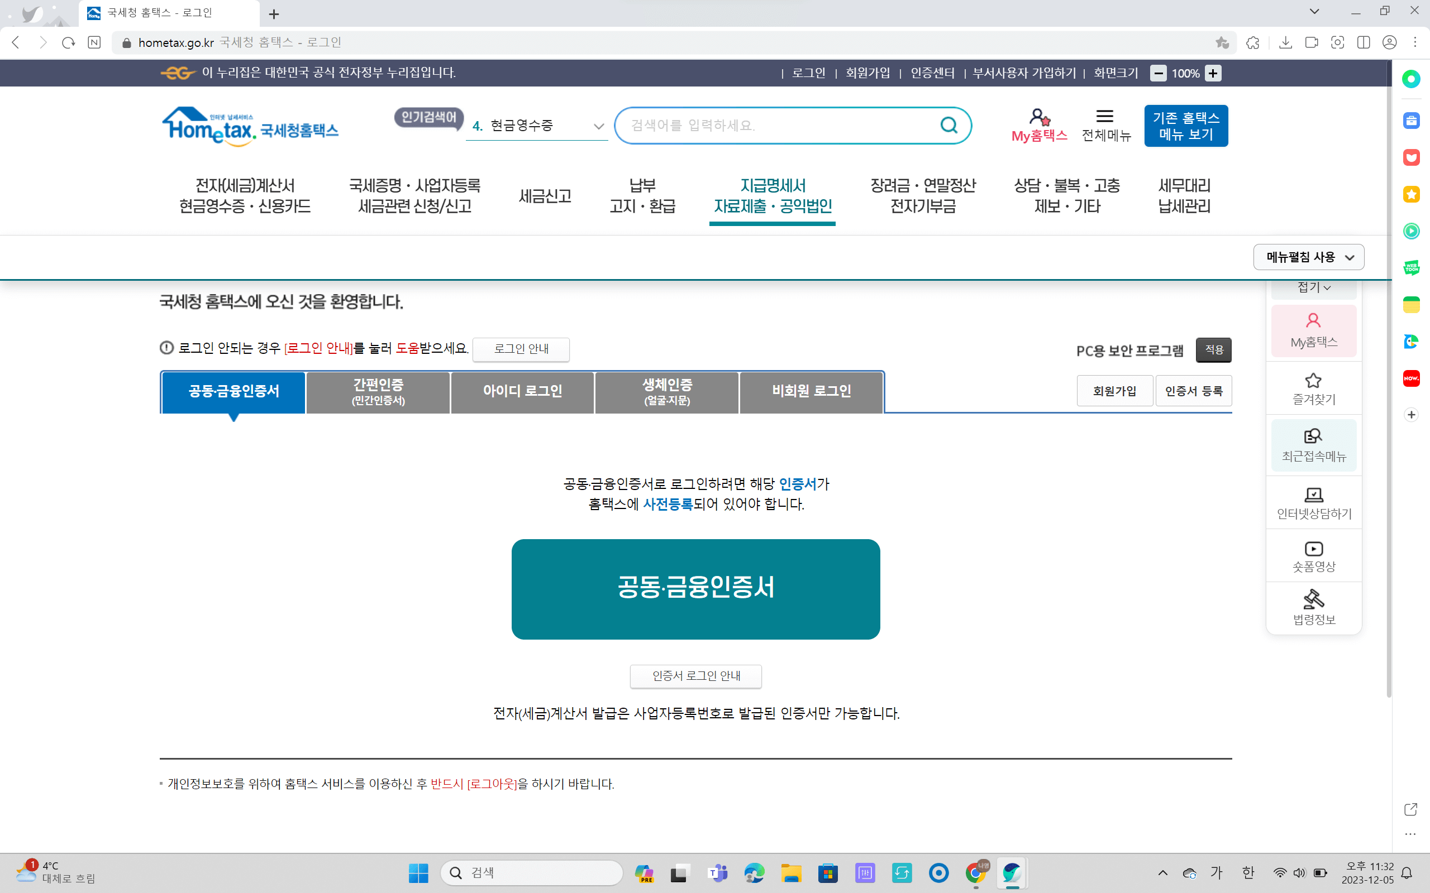Viewport: 1430px width, 893px height.
Task: Increase 화면크기 zoom with the plus control
Action: [x=1214, y=73]
